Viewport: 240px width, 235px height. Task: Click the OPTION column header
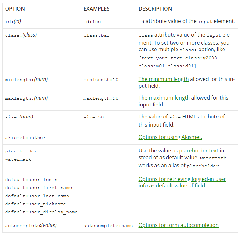(x=15, y=9)
